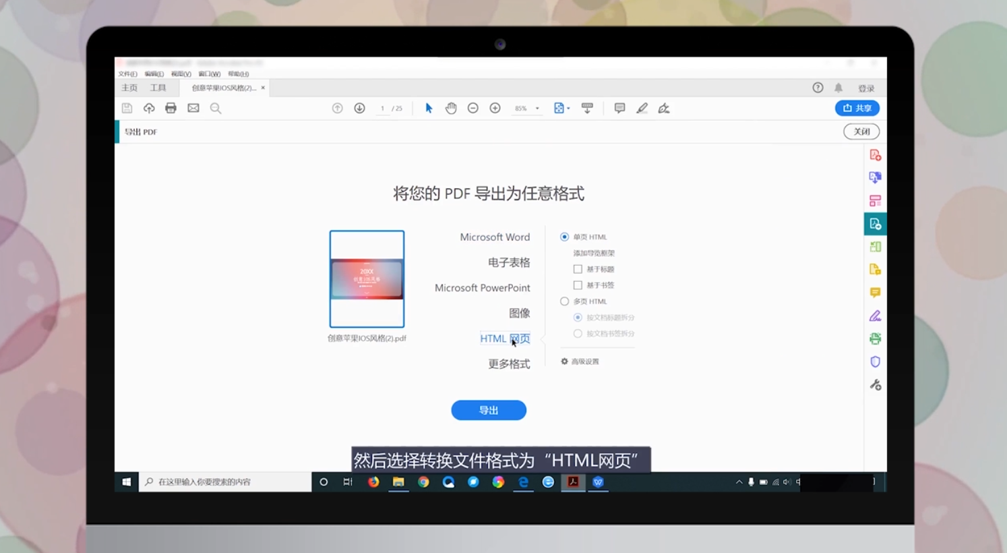Screen dimensions: 1007x553
Task: Choose 更多格式 export option
Action: pyautogui.click(x=509, y=364)
